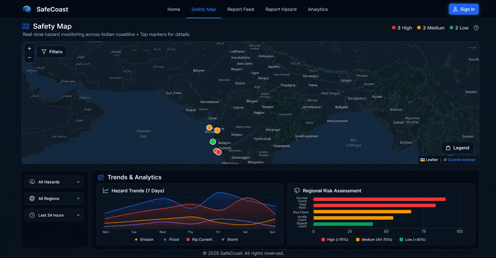
Task: Go to the Home nav item
Action: 174,9
